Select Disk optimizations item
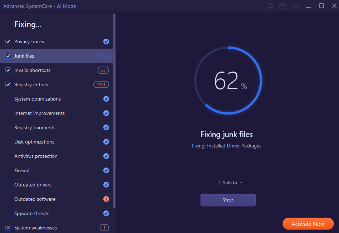 (34, 142)
